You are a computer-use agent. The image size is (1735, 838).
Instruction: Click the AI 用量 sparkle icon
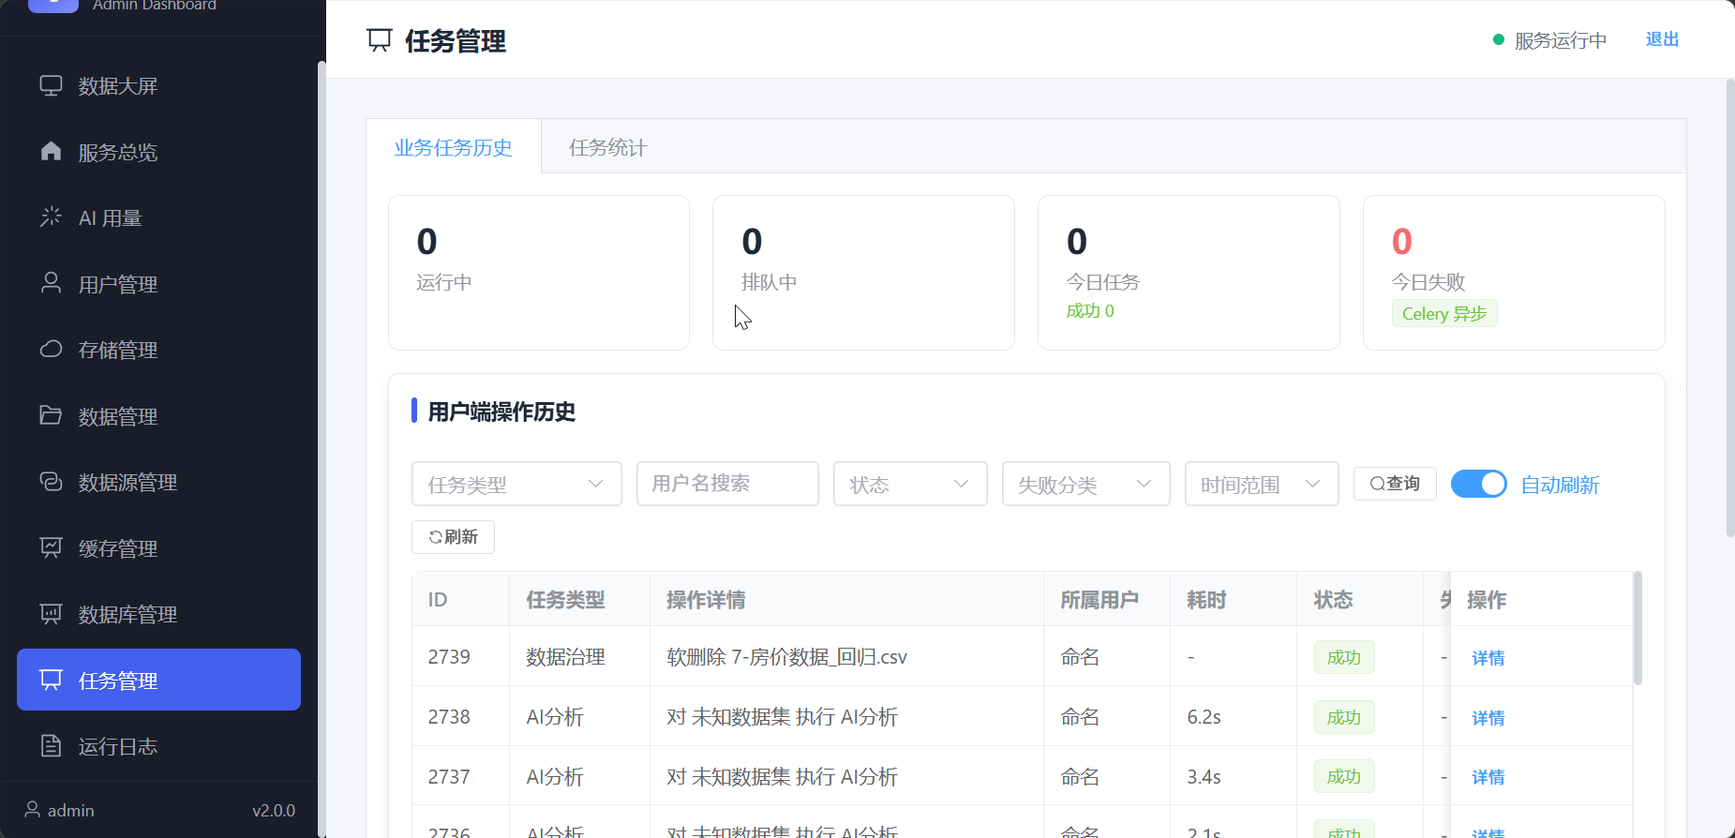[51, 217]
